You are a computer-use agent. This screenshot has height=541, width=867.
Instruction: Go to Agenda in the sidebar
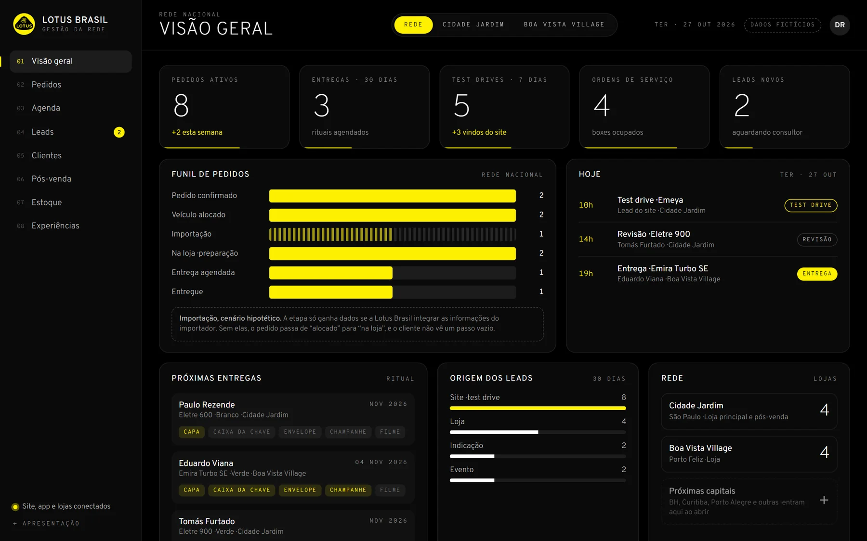point(71,108)
